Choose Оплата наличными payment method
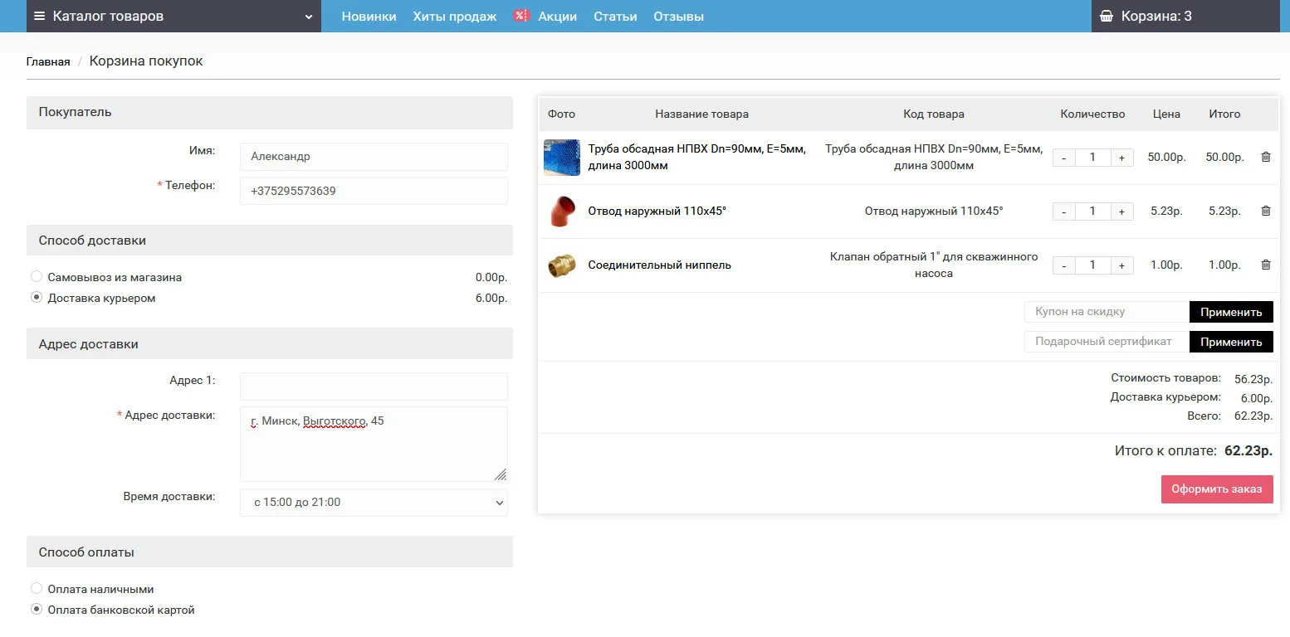The image size is (1290, 637). point(37,589)
